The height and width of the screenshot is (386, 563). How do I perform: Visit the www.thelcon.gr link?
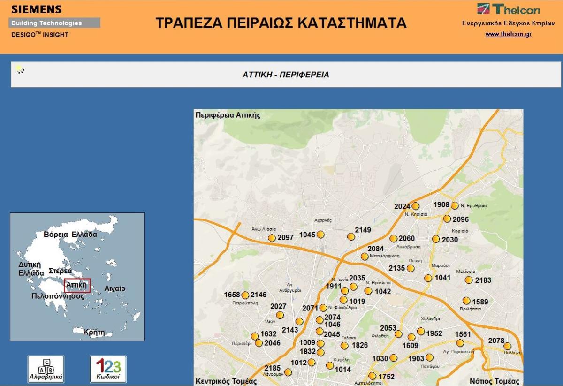(508, 34)
